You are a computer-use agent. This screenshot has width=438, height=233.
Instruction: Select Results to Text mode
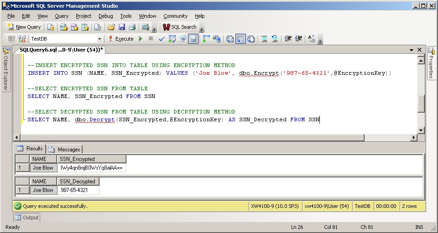point(229,39)
